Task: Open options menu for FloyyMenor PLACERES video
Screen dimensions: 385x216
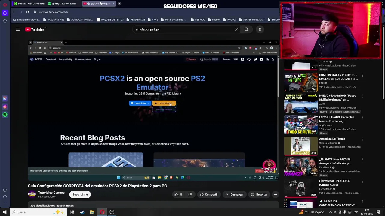Action: [363, 181]
